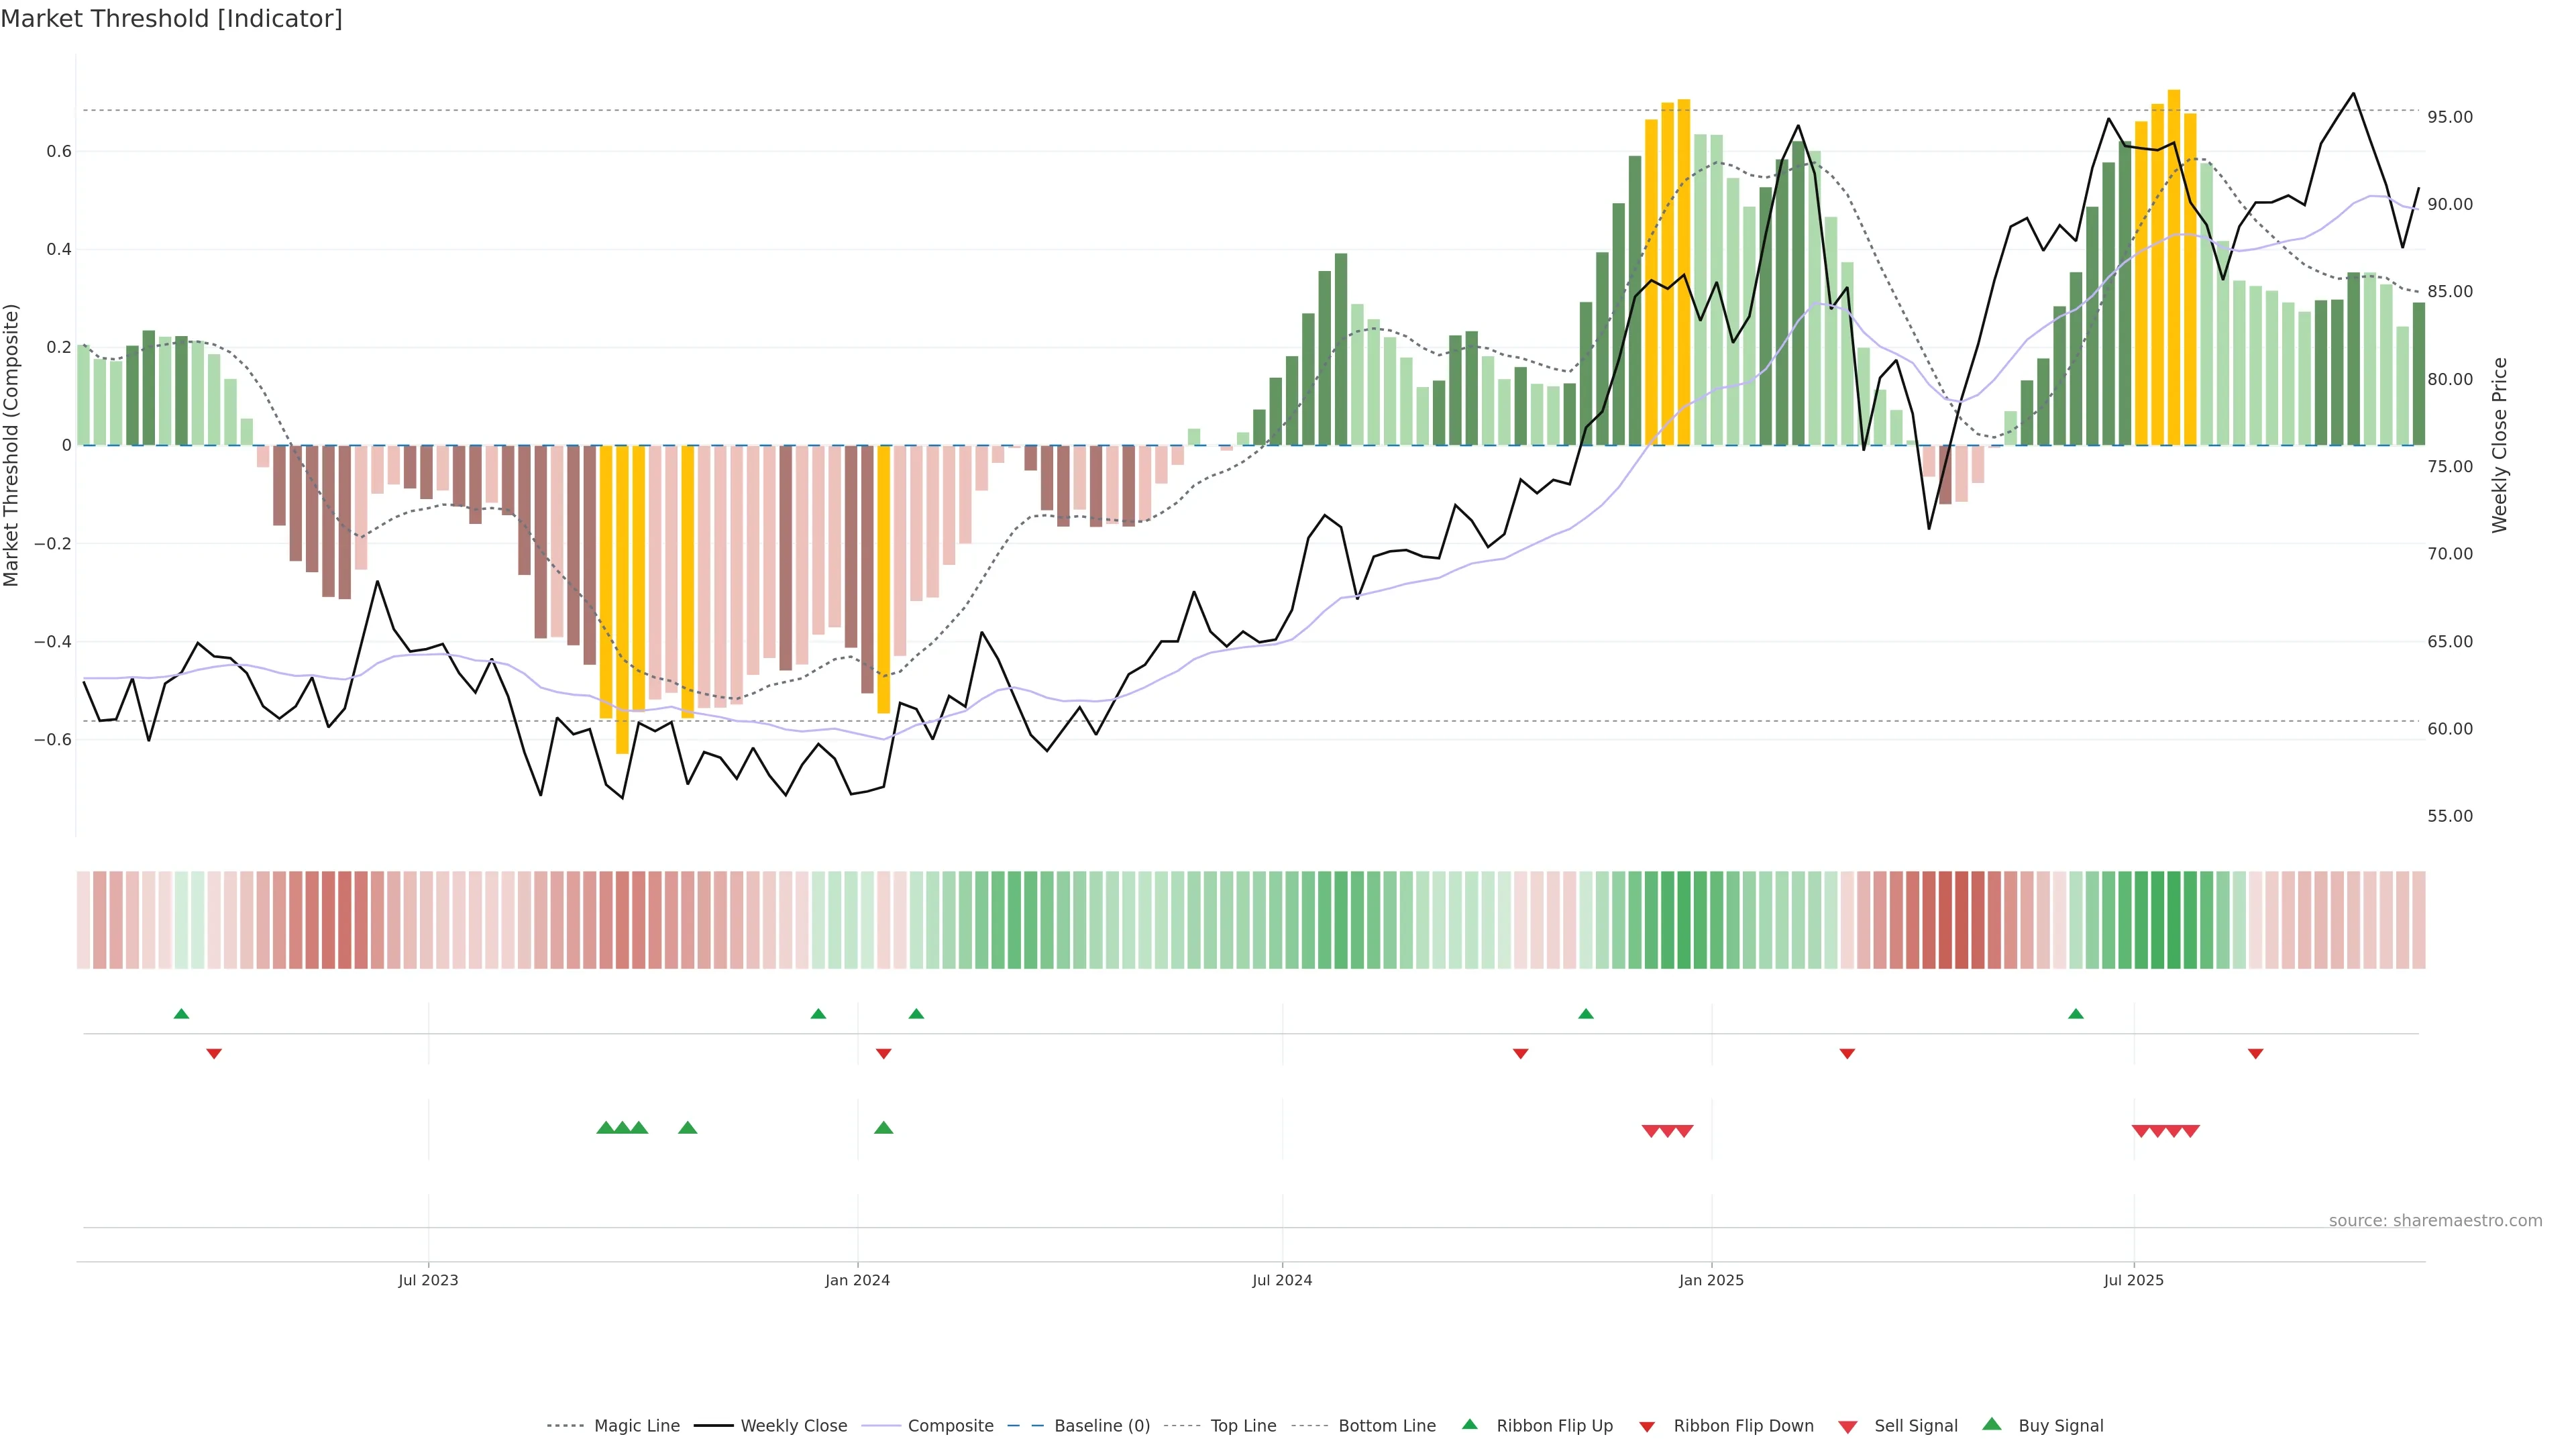This screenshot has height=1449, width=2576.
Task: Click the first Buy Signal triangle in late 2023
Action: (x=605, y=1128)
